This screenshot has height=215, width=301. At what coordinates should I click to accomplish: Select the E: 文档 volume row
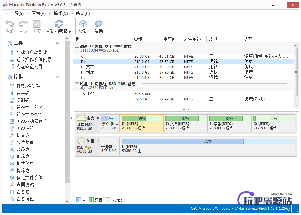(184, 67)
